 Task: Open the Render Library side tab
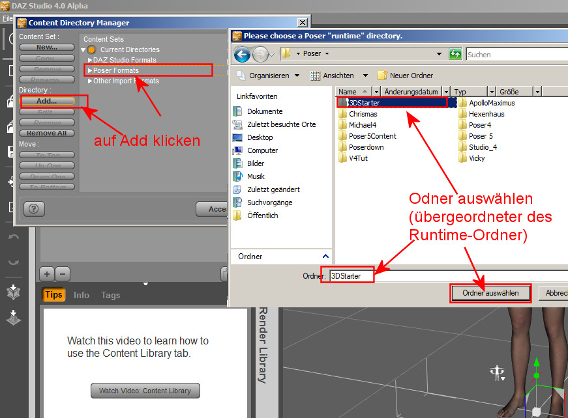tap(263, 345)
